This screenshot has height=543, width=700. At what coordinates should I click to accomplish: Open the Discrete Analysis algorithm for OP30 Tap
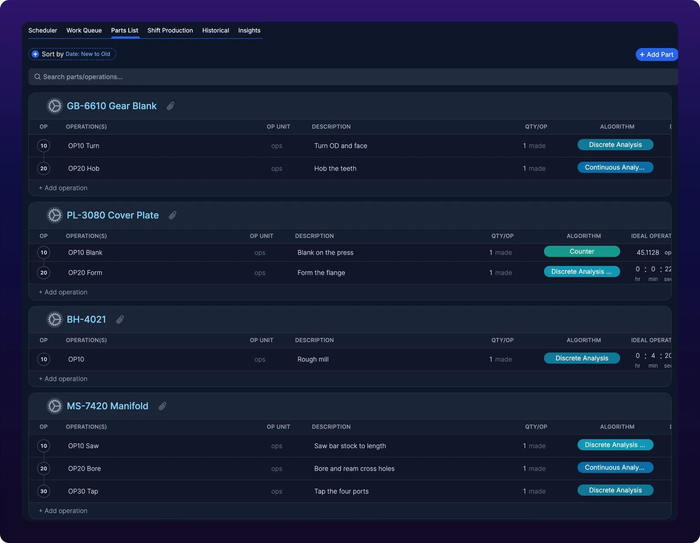click(x=615, y=490)
